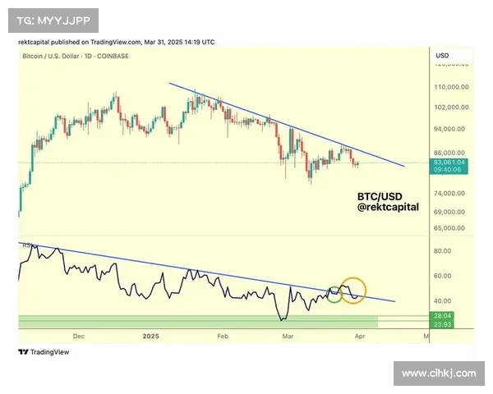Screen dimensions: 493x394
Task: Click the Feb label on the time axis
Action: tap(223, 336)
